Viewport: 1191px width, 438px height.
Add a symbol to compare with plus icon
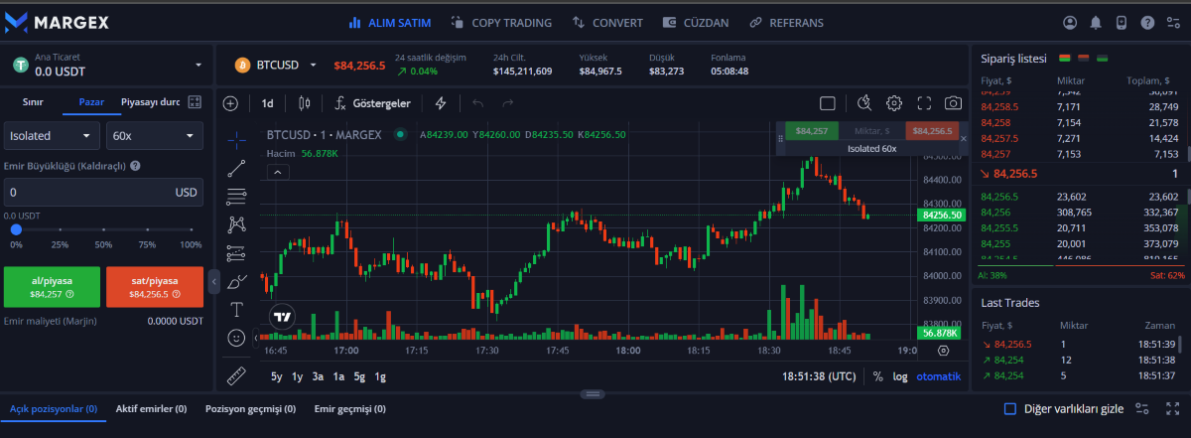[x=230, y=102]
